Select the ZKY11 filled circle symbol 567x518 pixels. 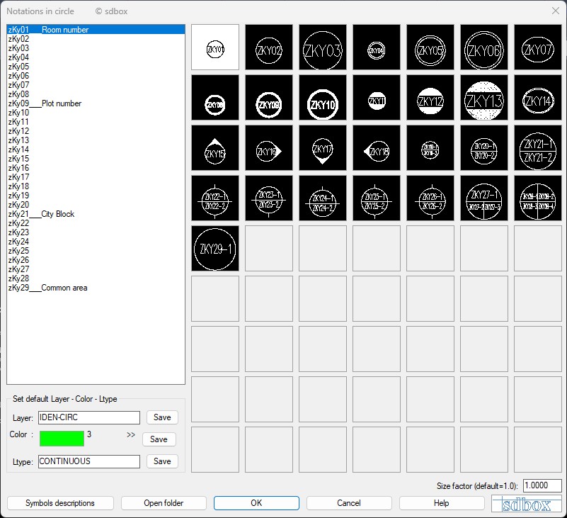point(377,97)
